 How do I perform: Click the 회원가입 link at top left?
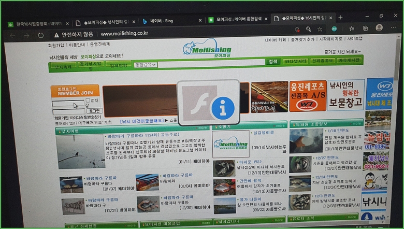pos(56,45)
